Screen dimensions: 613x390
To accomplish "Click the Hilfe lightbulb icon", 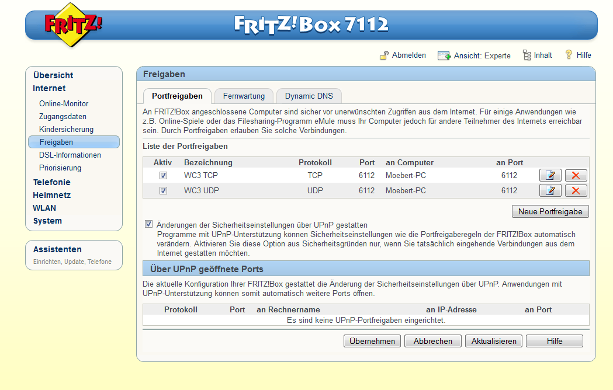I will coord(569,55).
